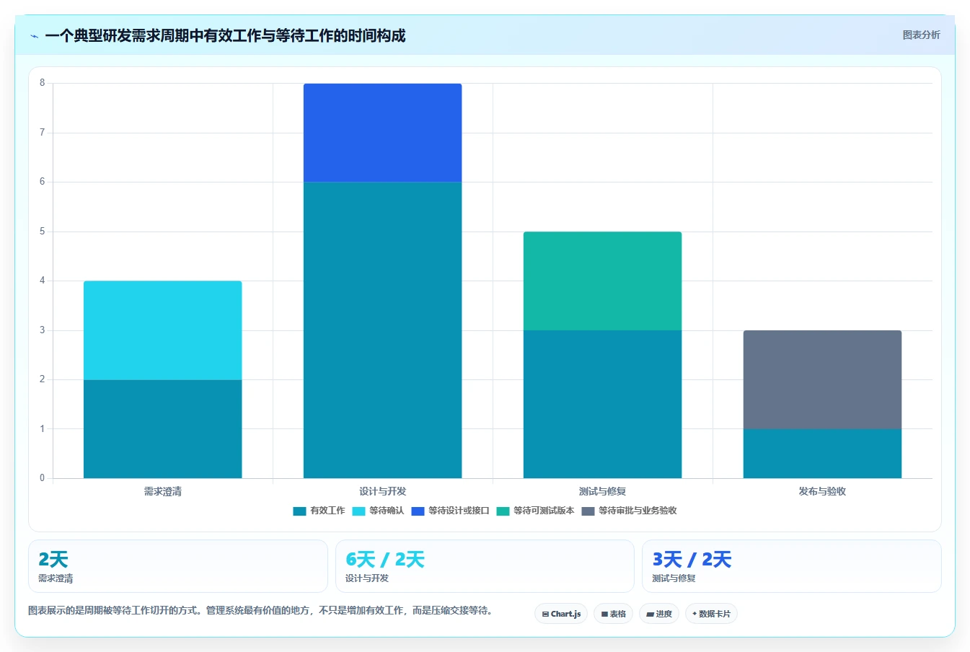Viewport: 970px width, 652px height.
Task: Click the 进度 tag chip
Action: click(x=659, y=614)
